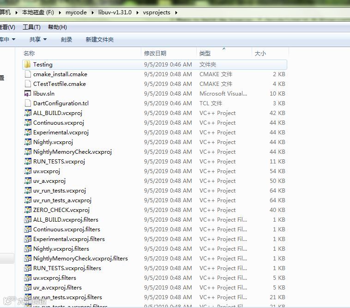
Task: Click the libuv.sln Visual Studio icon
Action: 27,94
